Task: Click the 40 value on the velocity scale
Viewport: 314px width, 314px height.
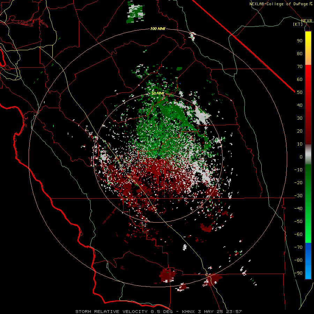Action: click(x=300, y=105)
